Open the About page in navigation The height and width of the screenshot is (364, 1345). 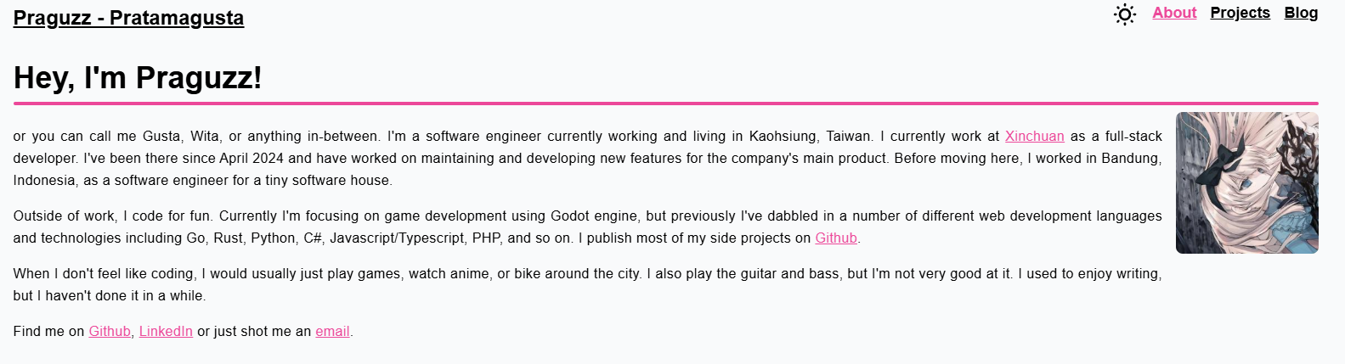point(1174,13)
